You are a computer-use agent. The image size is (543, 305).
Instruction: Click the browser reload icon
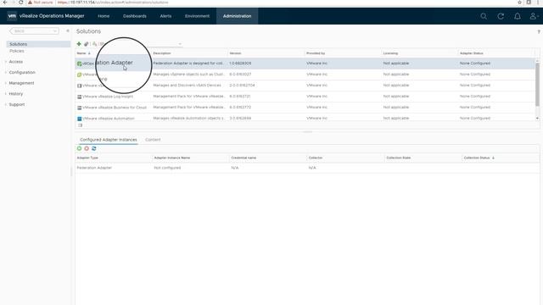point(21,3)
